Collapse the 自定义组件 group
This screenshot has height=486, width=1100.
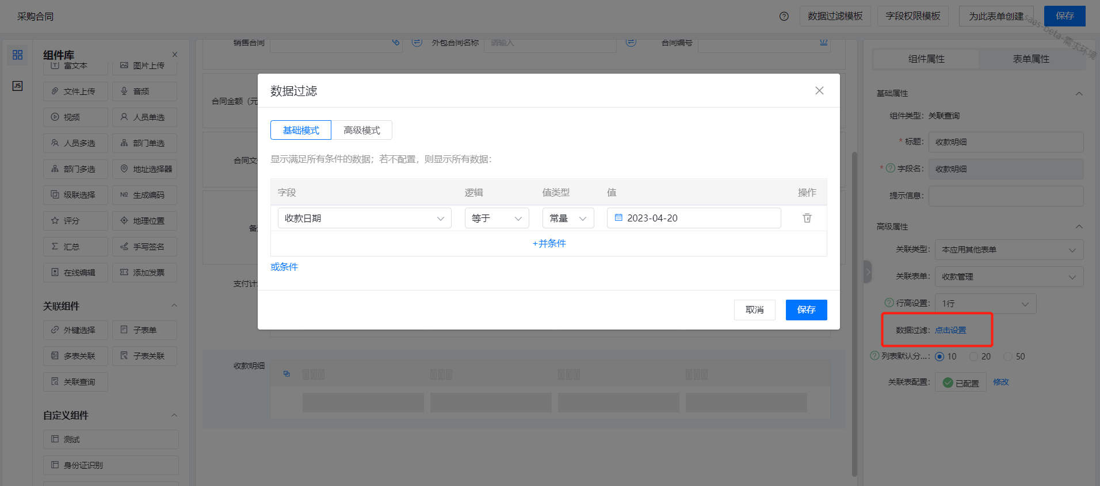coord(174,415)
